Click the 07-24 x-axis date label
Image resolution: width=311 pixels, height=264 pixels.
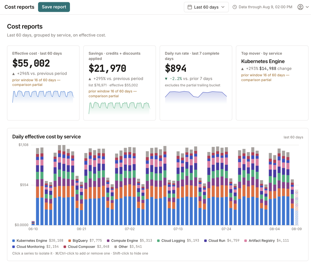[226, 229]
